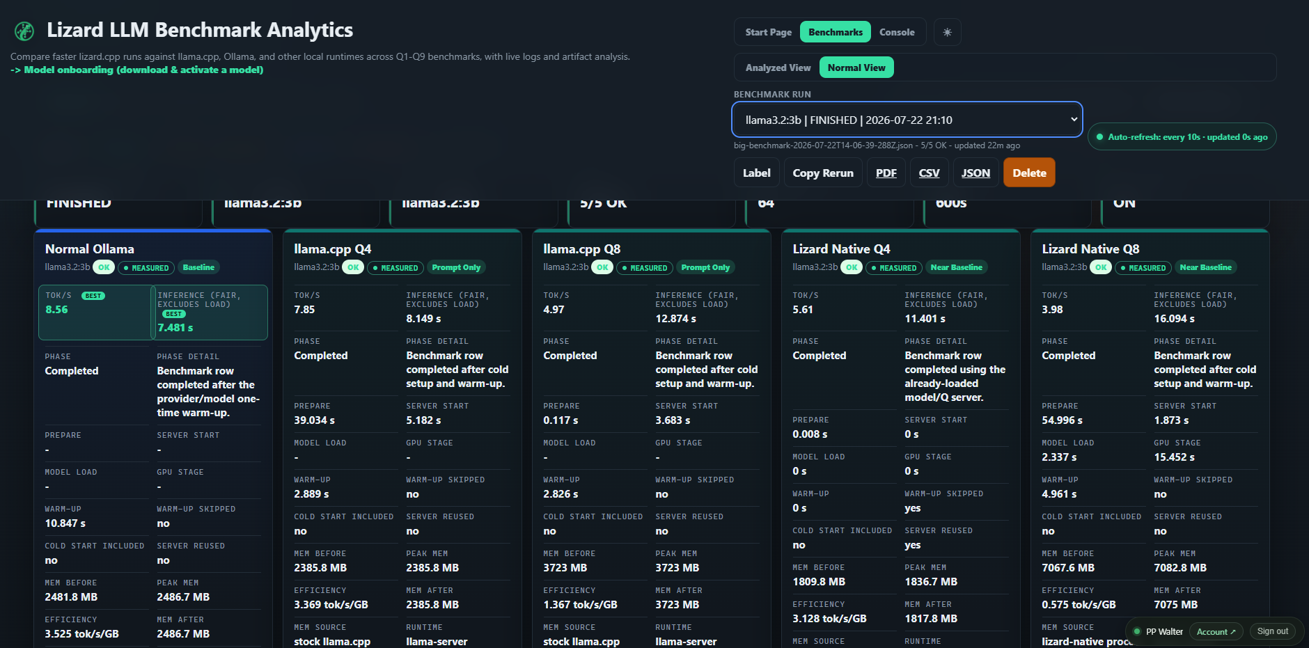
Task: Click the 1836.7 MB peak mem value
Action: pos(931,582)
